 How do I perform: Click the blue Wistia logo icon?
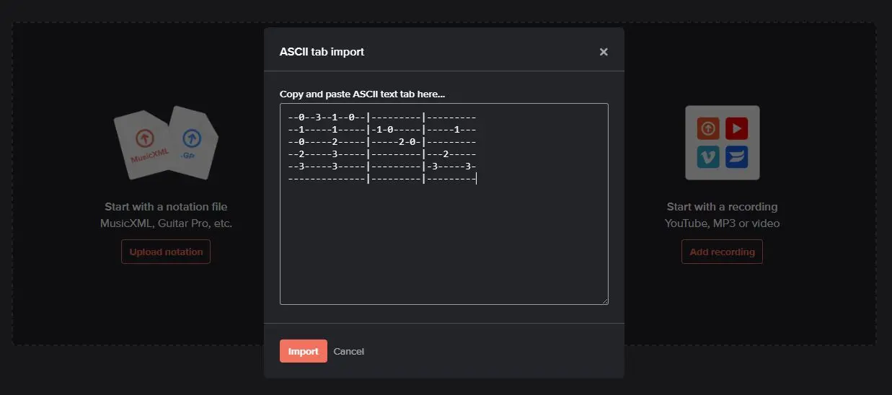(x=736, y=157)
